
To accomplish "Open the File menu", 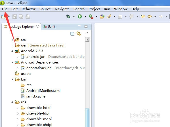I will pyautogui.click(x=5, y=9).
